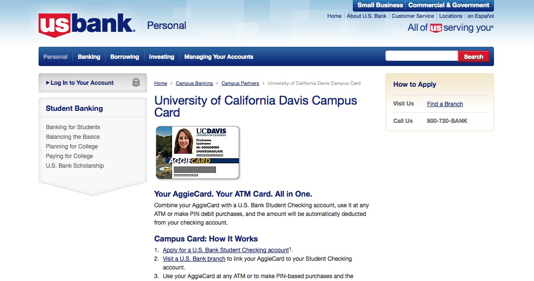Viewport: 534px width, 281px height.
Task: Click the Campus Partners breadcrumb
Action: 240,83
